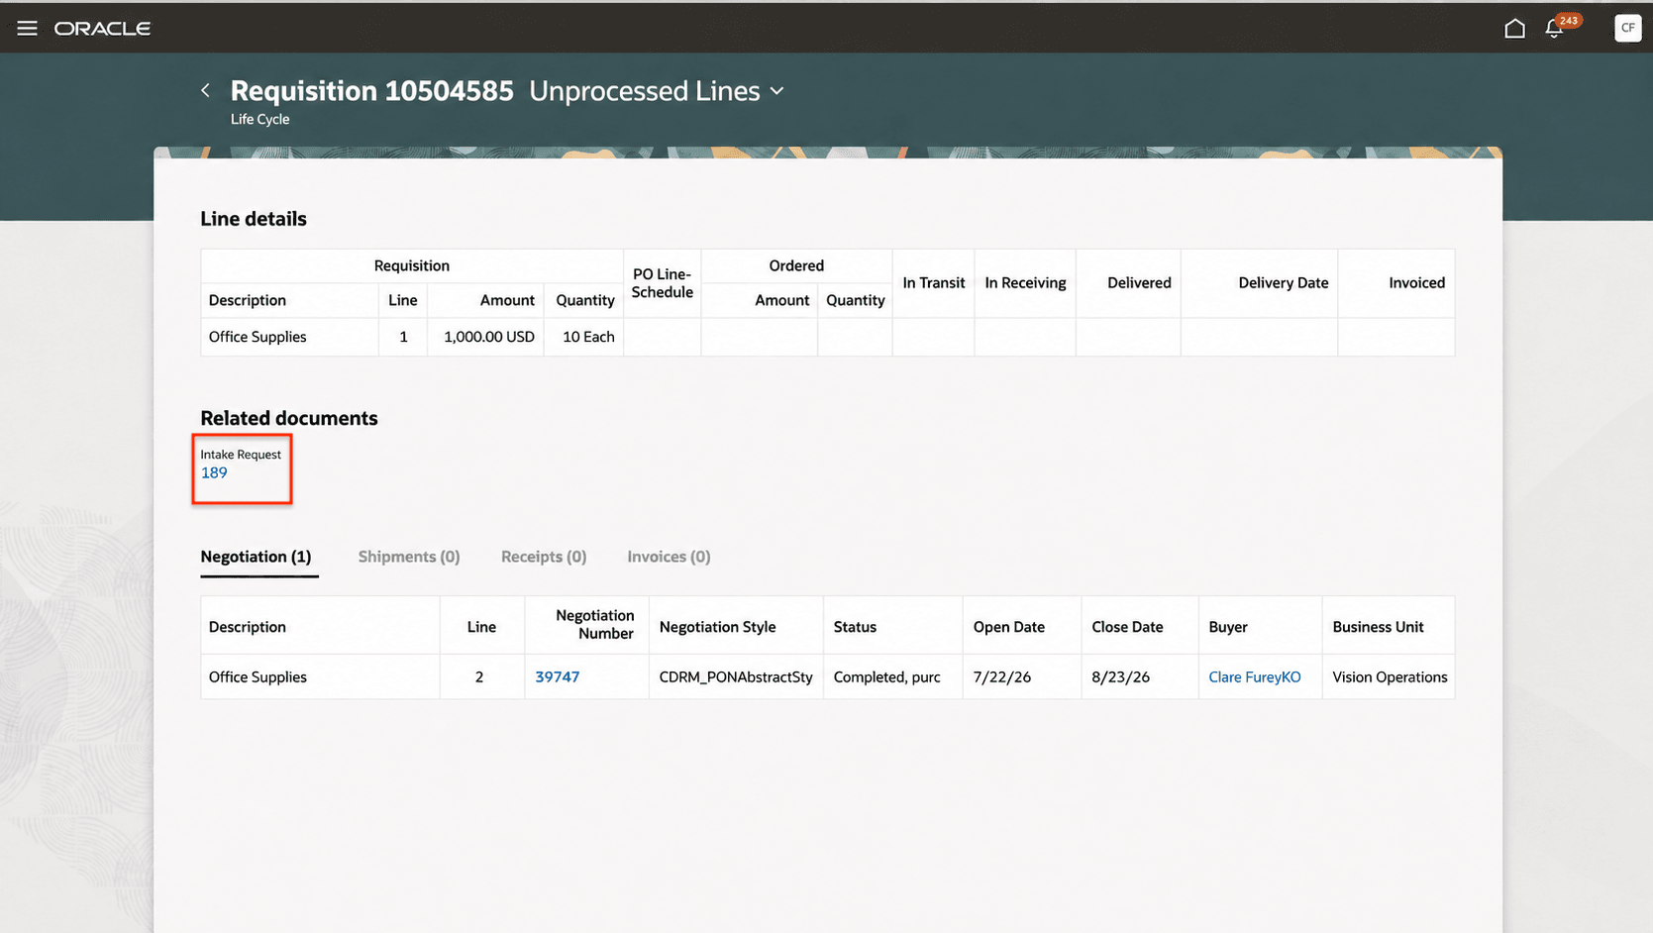The image size is (1653, 933).
Task: Click Office Supplies in Negotiation table
Action: coord(258,677)
